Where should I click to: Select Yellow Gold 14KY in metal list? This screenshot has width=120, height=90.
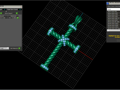point(113,15)
